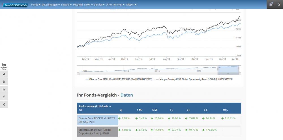This screenshot has height=140, width=283.
Task: Select the iShares Core MSCI World table row label
Action: tap(97, 120)
